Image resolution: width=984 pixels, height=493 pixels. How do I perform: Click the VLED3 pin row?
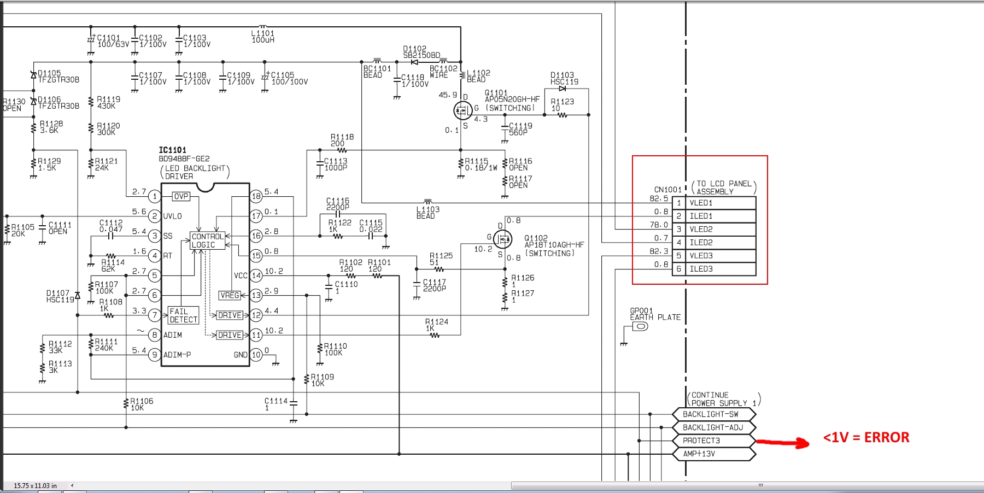pyautogui.click(x=714, y=256)
